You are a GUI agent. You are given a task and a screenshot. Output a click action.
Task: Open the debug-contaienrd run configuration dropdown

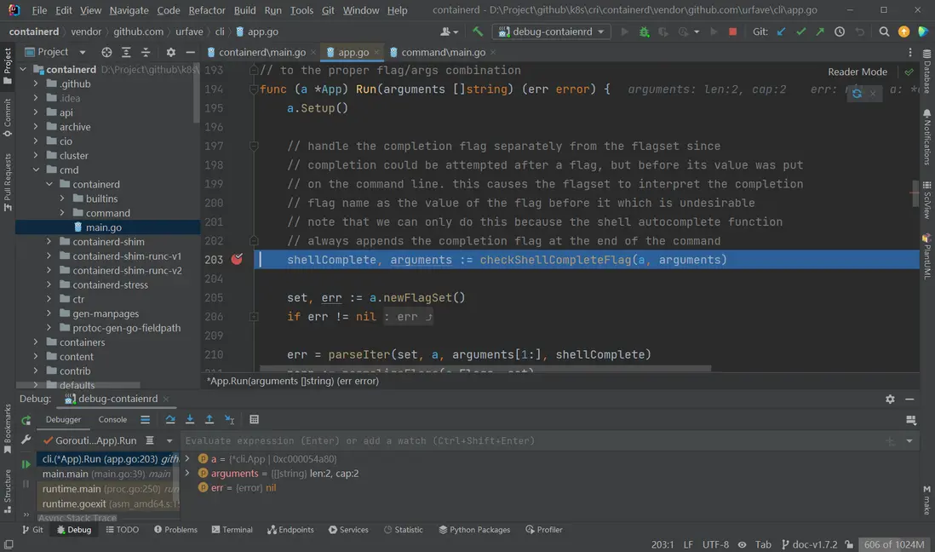(552, 32)
